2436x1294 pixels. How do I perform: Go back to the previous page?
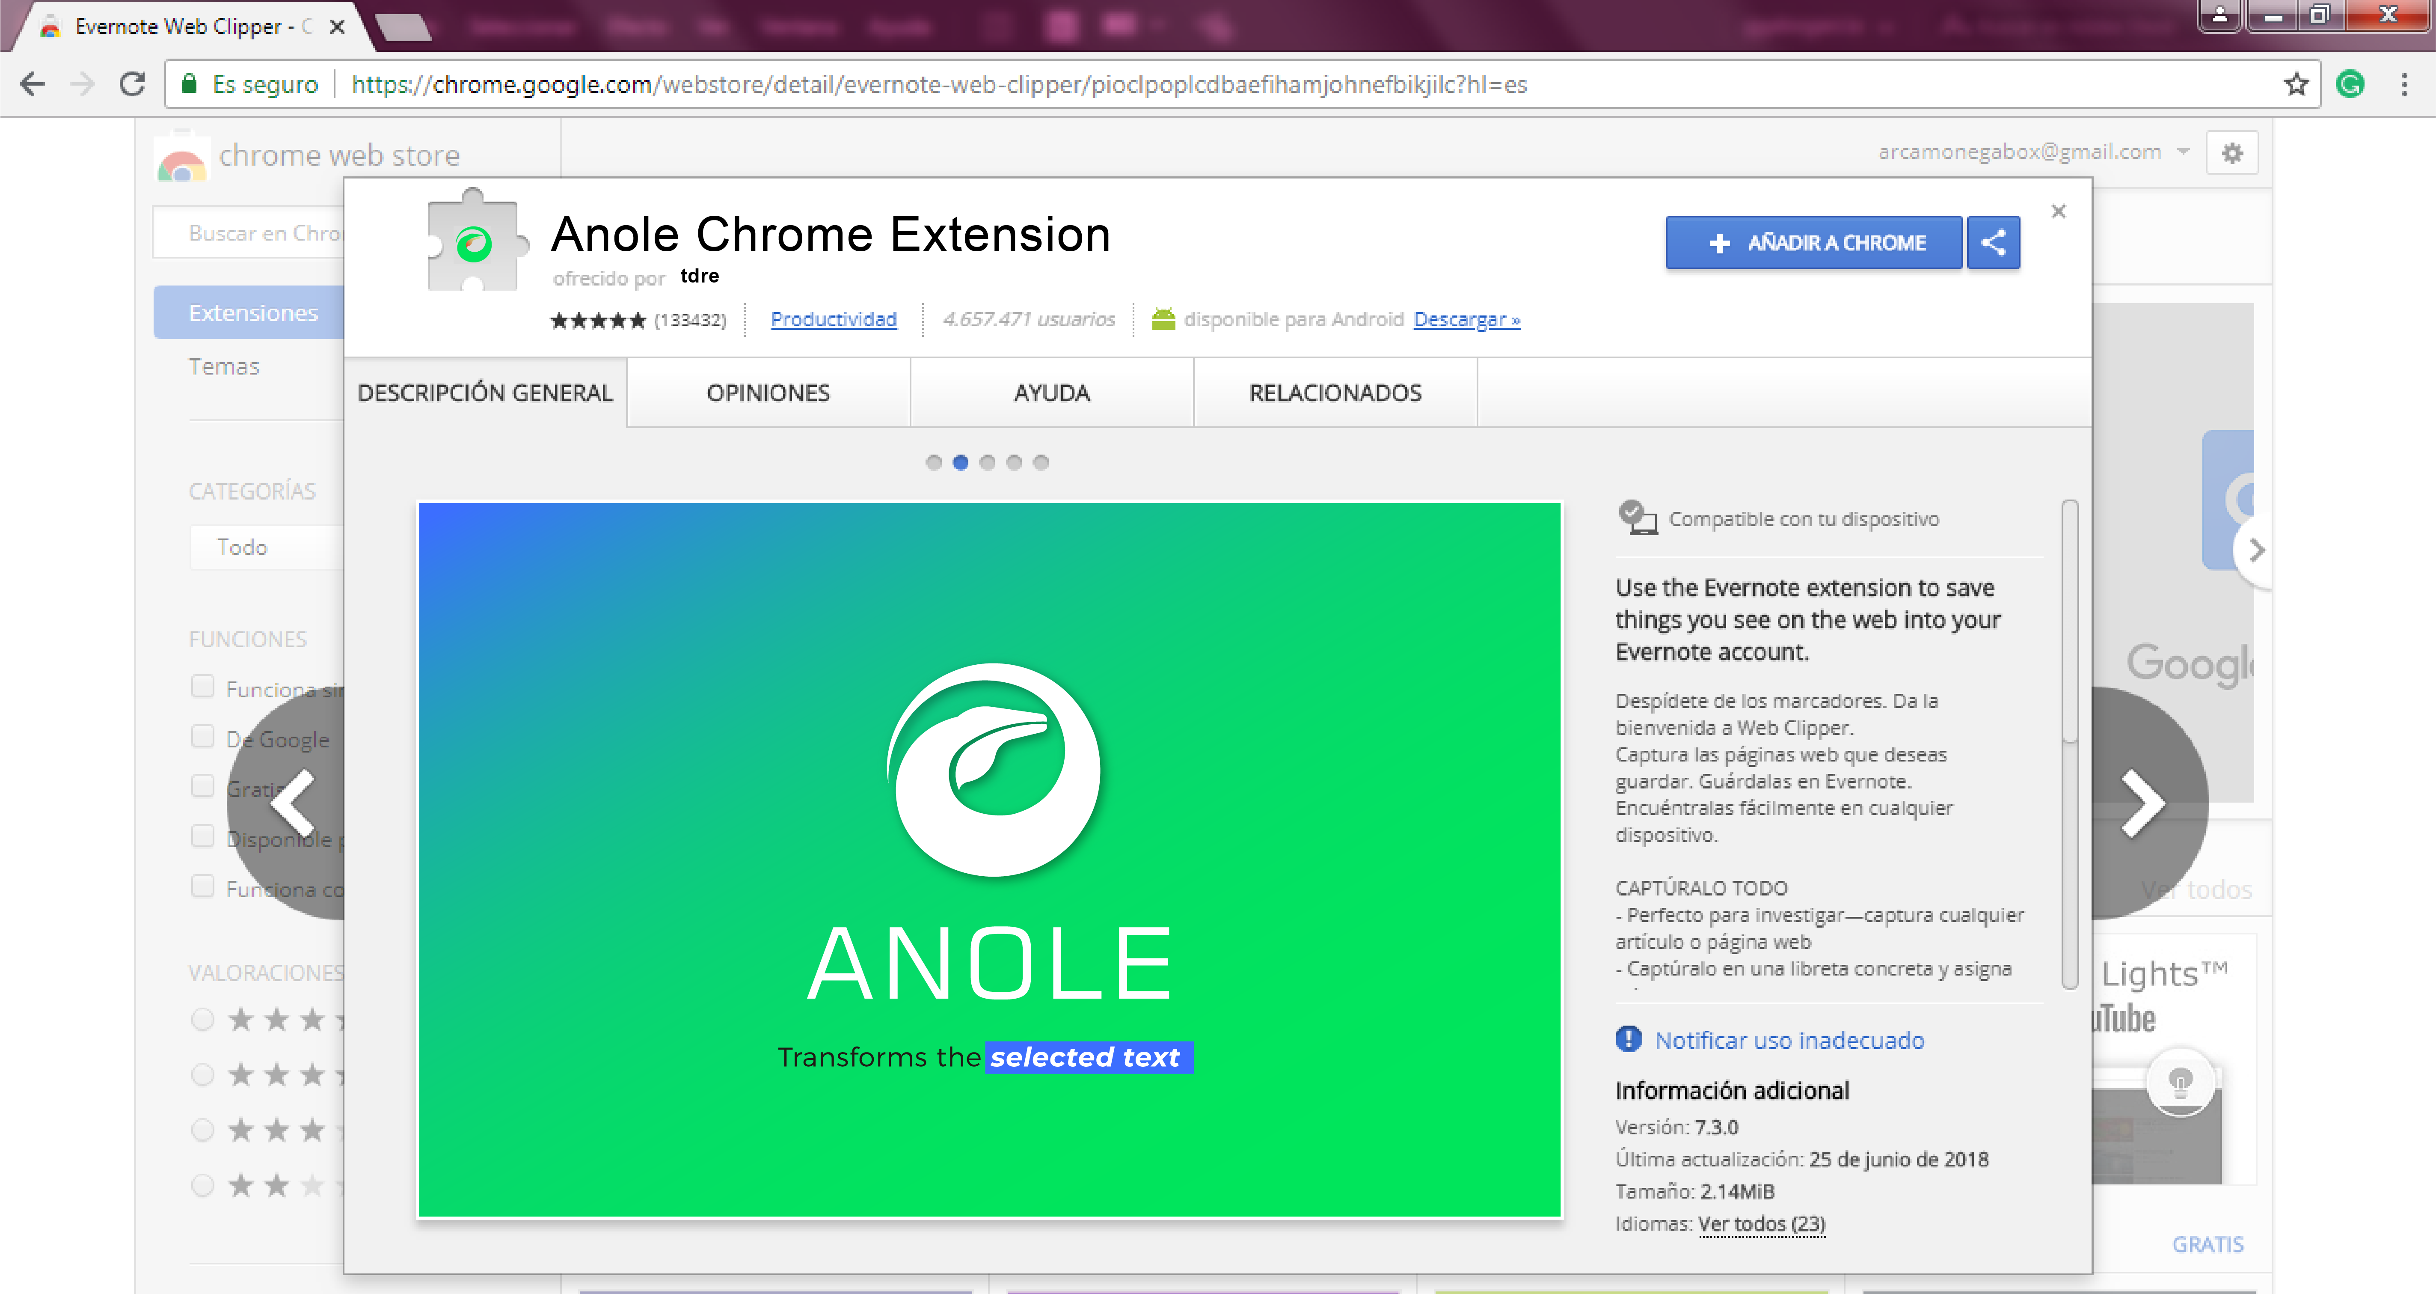click(33, 84)
